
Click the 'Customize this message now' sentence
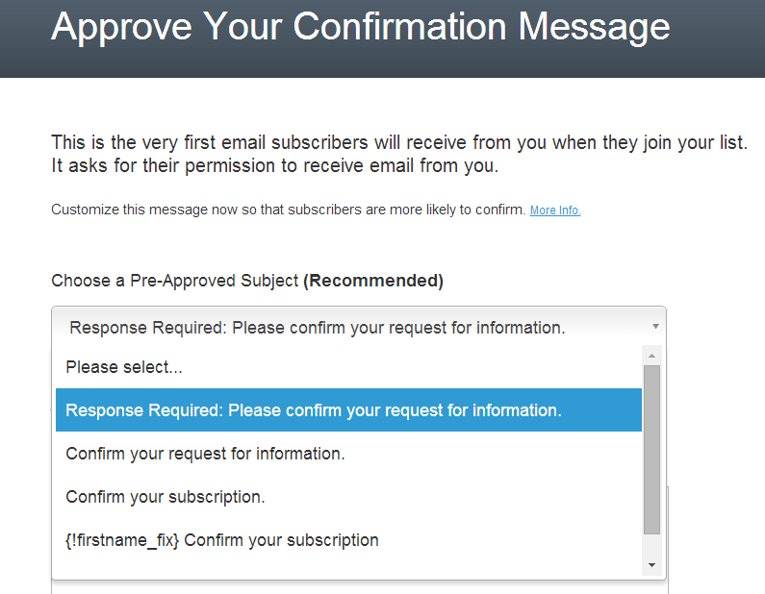coord(289,210)
